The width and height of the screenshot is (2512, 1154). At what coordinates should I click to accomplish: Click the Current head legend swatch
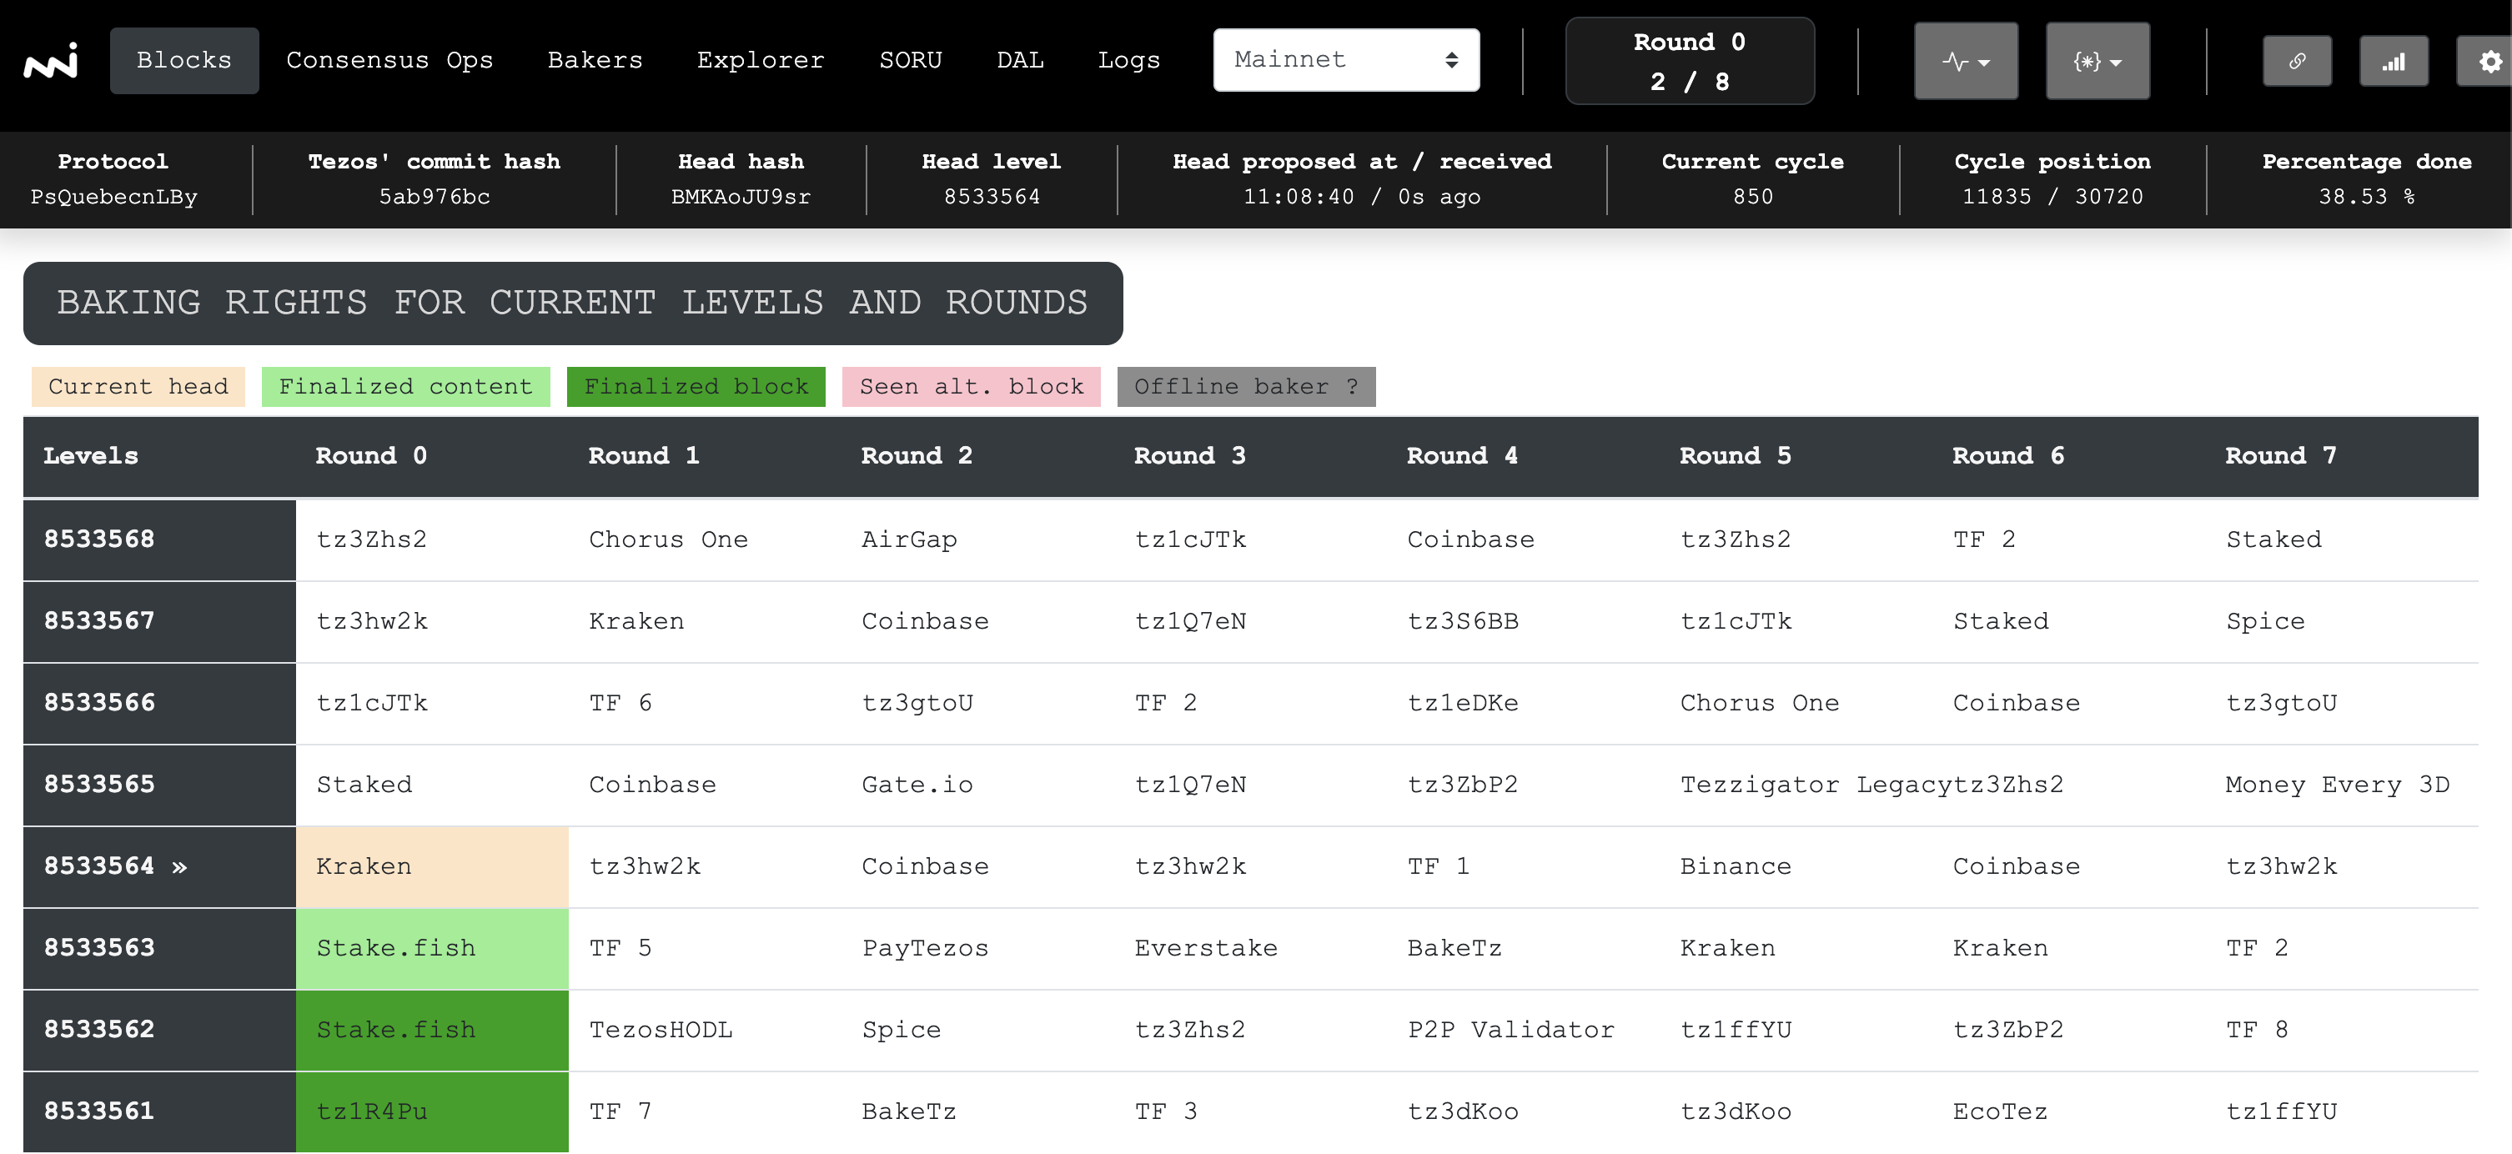[x=138, y=387]
